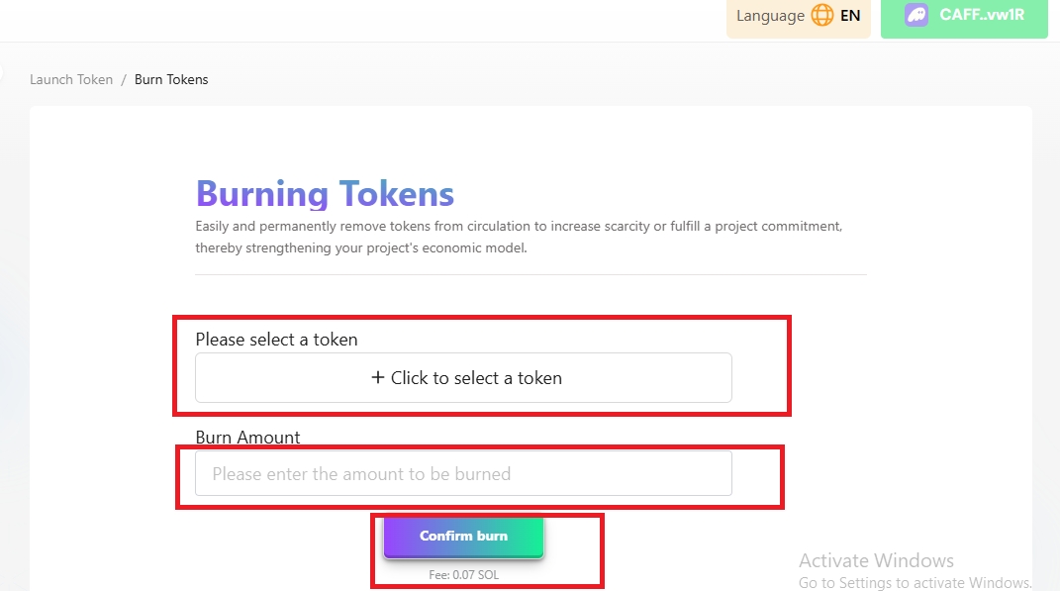Screen dimensions: 1060x591
Task: Click the "Language" label text
Action: [x=770, y=16]
